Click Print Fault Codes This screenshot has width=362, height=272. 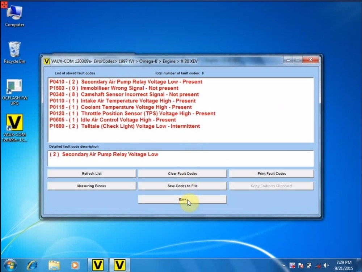(x=271, y=174)
